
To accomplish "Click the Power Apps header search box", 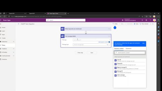I will (66, 20).
